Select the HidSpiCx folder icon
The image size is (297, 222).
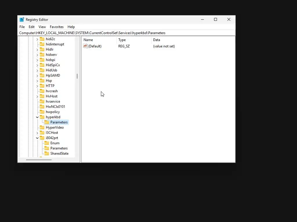tap(42, 65)
